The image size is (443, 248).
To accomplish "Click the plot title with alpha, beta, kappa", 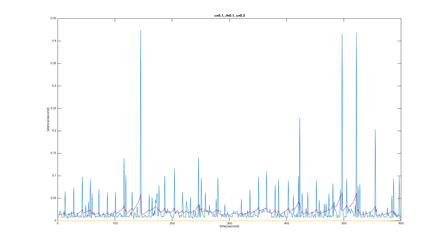I will click(229, 15).
